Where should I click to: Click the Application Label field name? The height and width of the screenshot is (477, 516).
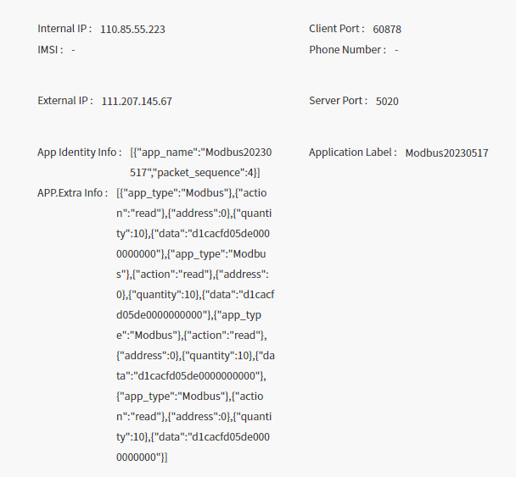[x=352, y=153]
